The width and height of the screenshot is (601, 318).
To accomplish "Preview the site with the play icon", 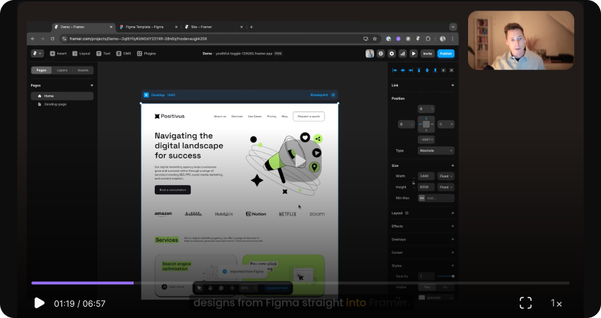I will pos(414,54).
